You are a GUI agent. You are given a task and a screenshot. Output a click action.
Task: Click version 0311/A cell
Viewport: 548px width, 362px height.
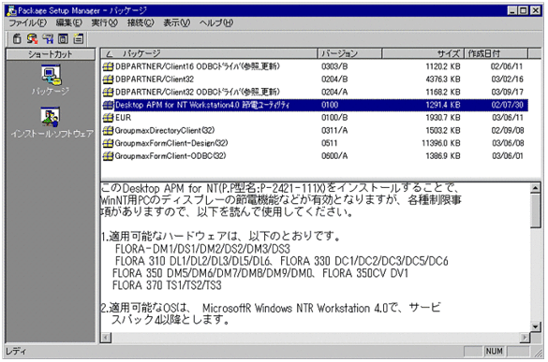[334, 131]
